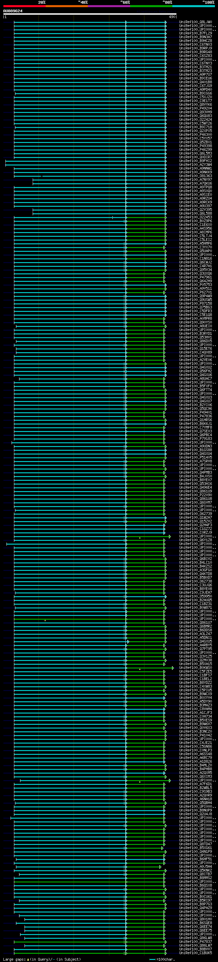Screen dimensions: 218x962
Task: Select the label UniRef100_Q5ZBX1
Action: point(195,142)
